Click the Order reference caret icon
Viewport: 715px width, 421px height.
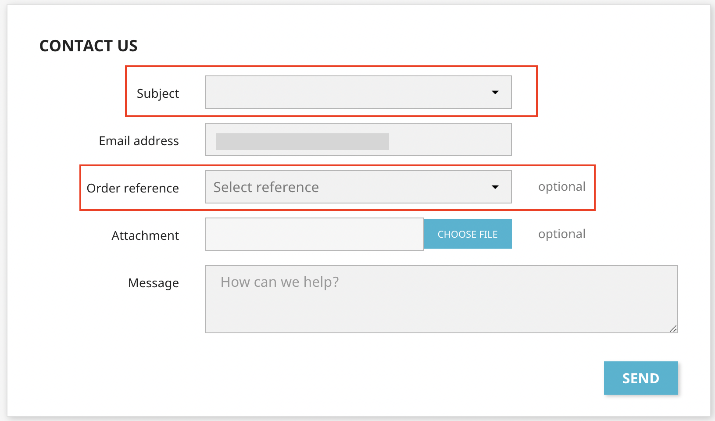click(x=495, y=186)
